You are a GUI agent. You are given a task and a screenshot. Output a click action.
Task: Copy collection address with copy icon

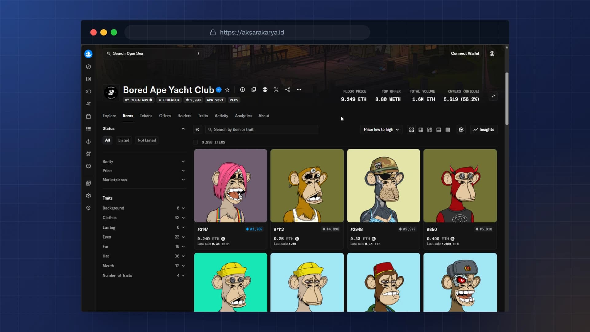(x=254, y=89)
